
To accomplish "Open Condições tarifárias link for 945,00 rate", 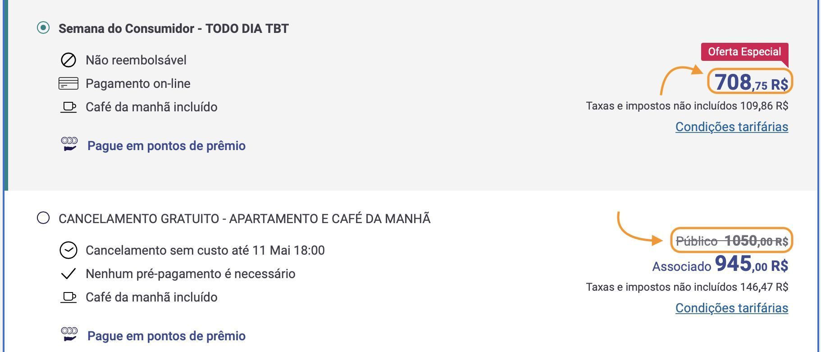I will tap(731, 308).
